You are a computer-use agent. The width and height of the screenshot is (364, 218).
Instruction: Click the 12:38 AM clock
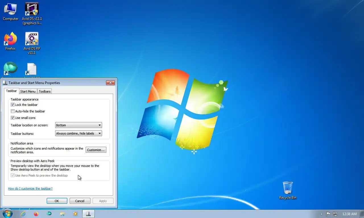click(x=349, y=214)
